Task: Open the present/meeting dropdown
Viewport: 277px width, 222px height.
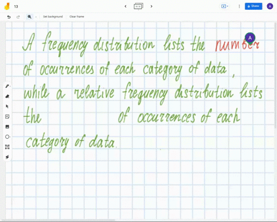Action: tap(224, 6)
